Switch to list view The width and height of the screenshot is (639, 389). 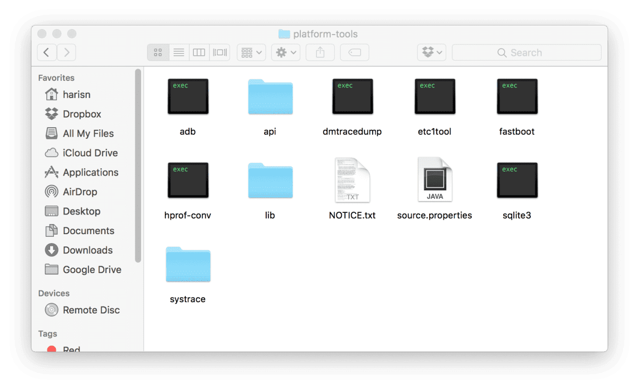(x=179, y=52)
